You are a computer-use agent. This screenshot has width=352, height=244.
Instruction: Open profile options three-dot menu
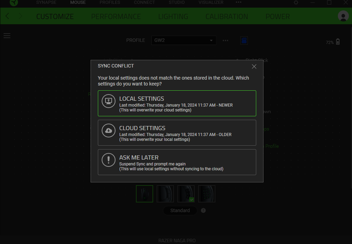(x=225, y=40)
